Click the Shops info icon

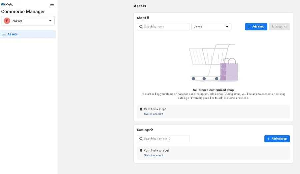148,18
